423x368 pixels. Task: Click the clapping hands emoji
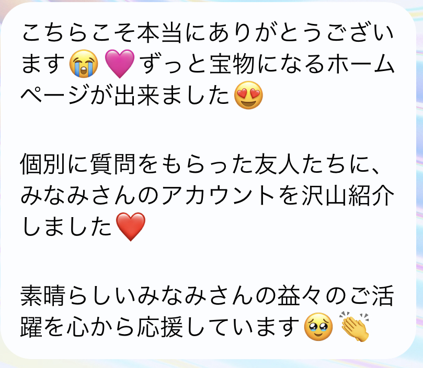355,327
